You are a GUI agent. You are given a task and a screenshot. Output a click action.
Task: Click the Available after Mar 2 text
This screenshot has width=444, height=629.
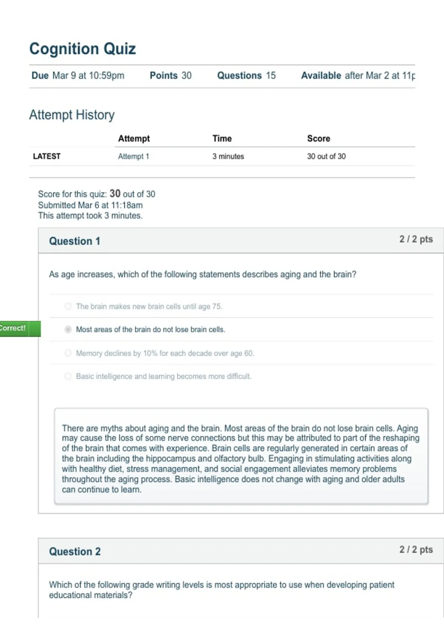point(358,75)
